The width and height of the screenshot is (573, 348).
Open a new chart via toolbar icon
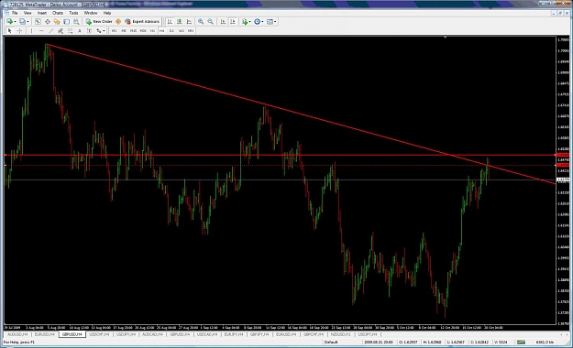click(9, 22)
